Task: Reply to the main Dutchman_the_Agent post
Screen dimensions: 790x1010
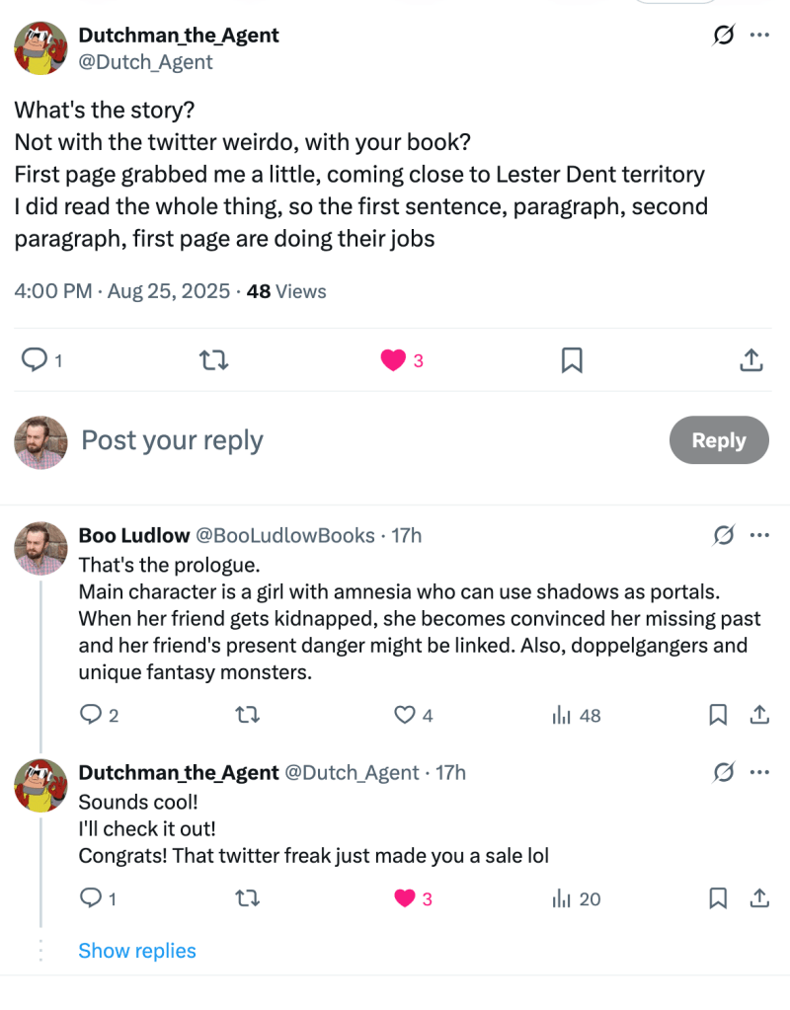Action: (35, 361)
